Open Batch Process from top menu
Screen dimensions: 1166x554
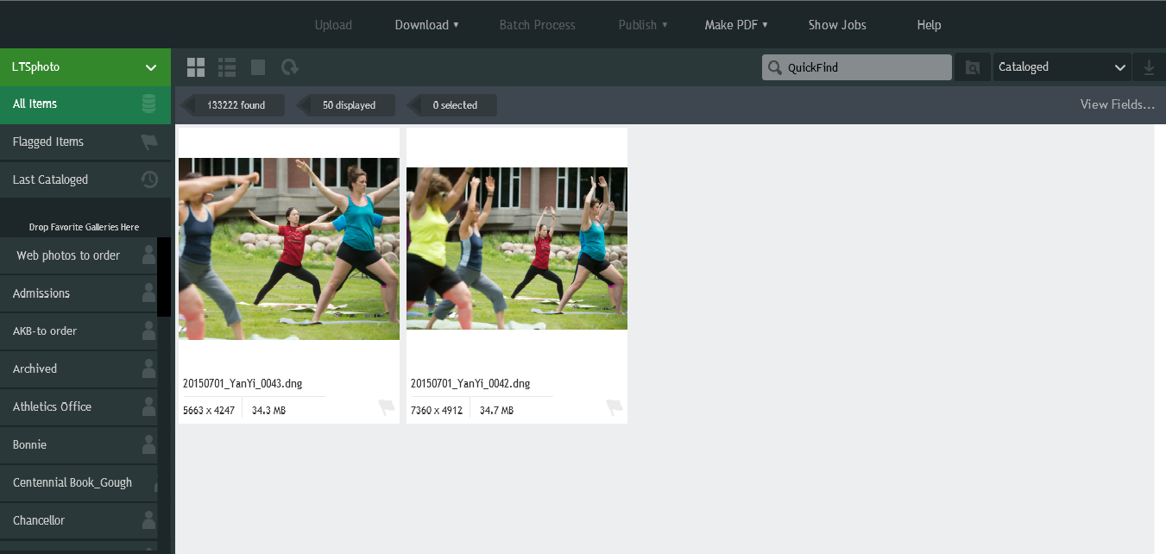[x=537, y=25]
